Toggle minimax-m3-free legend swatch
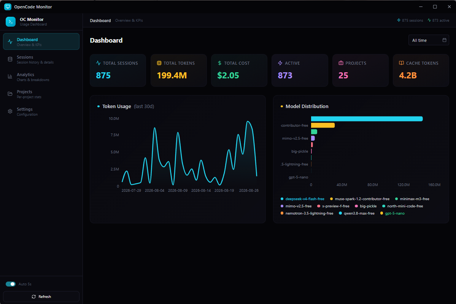The width and height of the screenshot is (456, 304). point(396,199)
